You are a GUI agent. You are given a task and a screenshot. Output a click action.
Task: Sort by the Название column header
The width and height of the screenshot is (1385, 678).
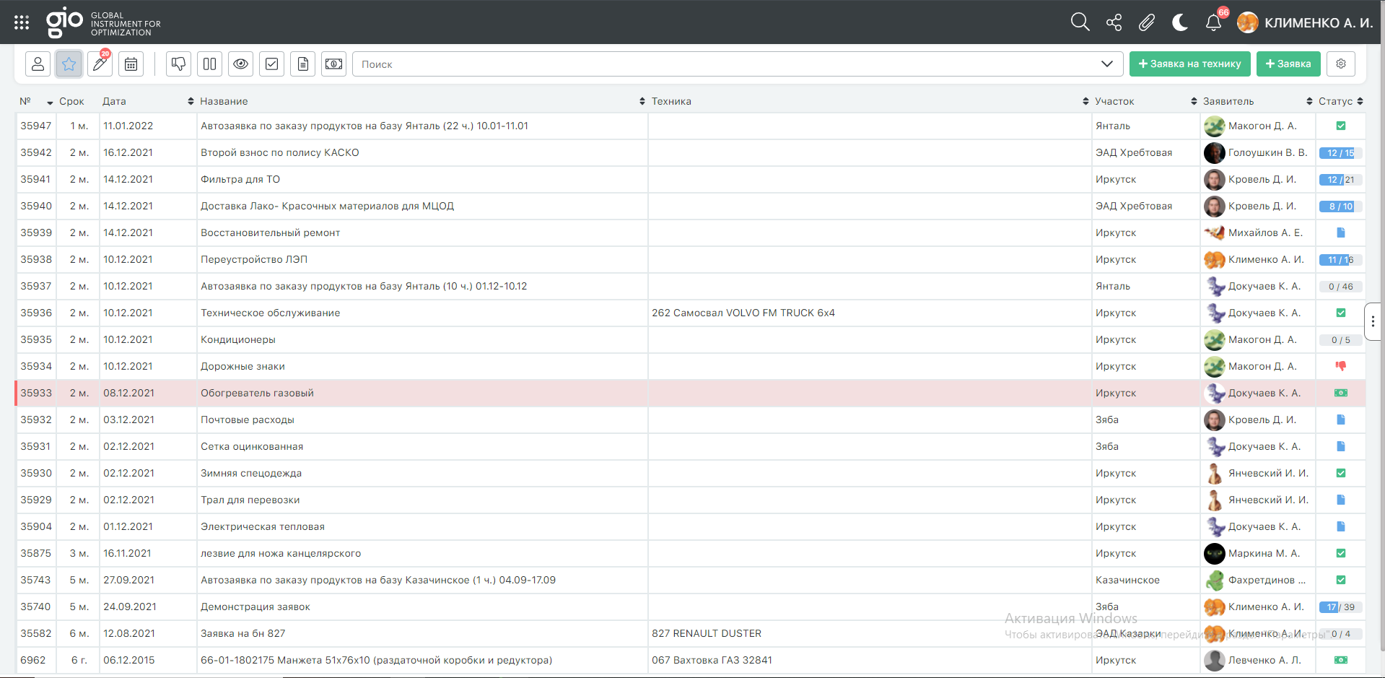coord(224,101)
